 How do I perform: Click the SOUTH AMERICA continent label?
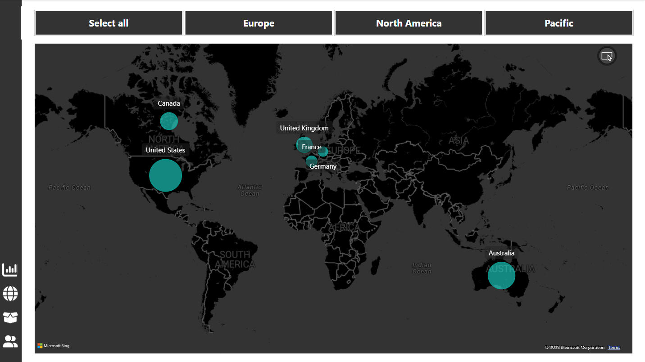[x=235, y=259]
